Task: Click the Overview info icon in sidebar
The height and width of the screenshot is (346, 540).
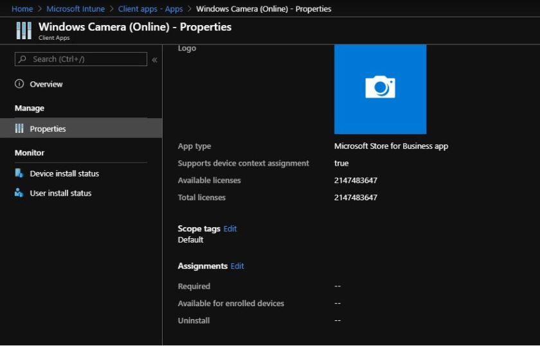Action: point(19,84)
